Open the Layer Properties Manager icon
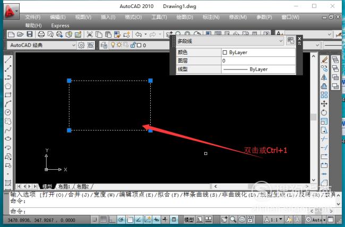 click(104, 45)
